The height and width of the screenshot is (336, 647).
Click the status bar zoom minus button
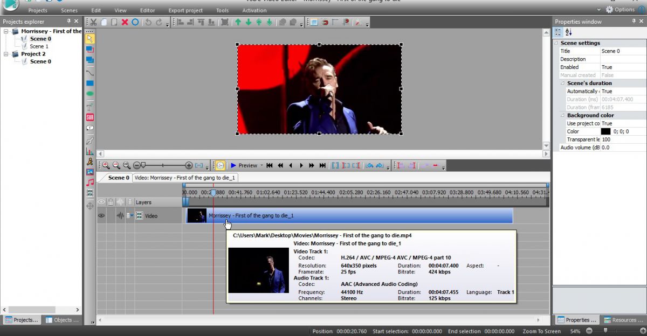[x=589, y=331]
